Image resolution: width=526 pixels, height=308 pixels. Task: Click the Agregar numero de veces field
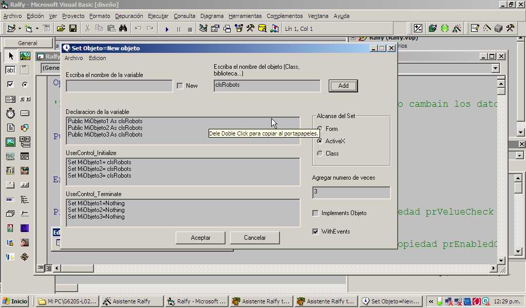point(351,192)
